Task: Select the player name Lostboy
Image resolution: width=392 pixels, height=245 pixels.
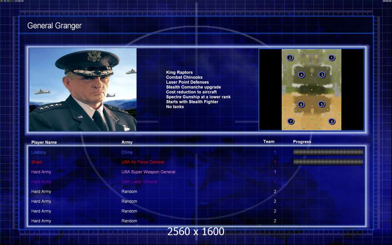Action: tap(38, 152)
